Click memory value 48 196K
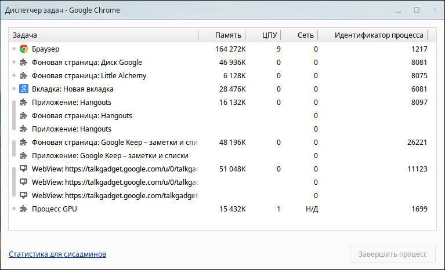 (x=232, y=142)
